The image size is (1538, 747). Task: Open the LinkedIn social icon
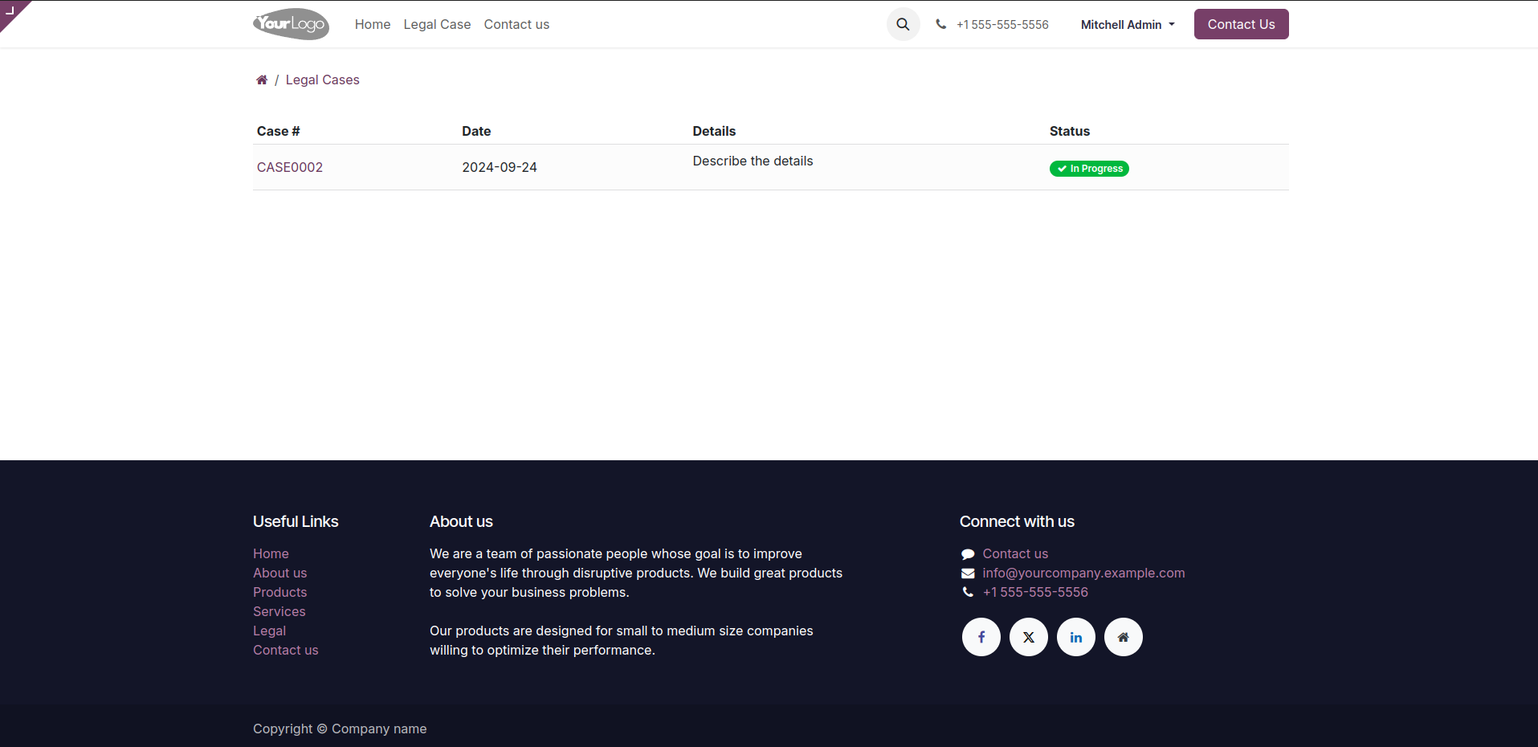[1076, 637]
